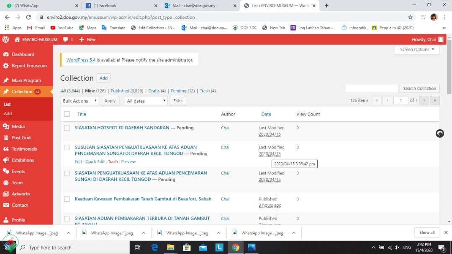Click Filter button
452x254 pixels.
[178, 100]
